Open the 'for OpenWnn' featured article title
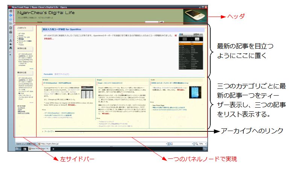Image resolution: width=293 pixels, height=169 pixels. [62, 29]
